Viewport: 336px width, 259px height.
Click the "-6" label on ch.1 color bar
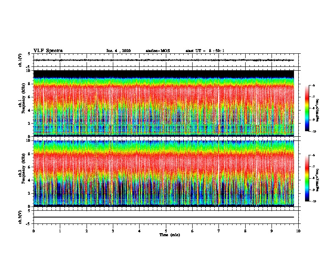(314, 85)
